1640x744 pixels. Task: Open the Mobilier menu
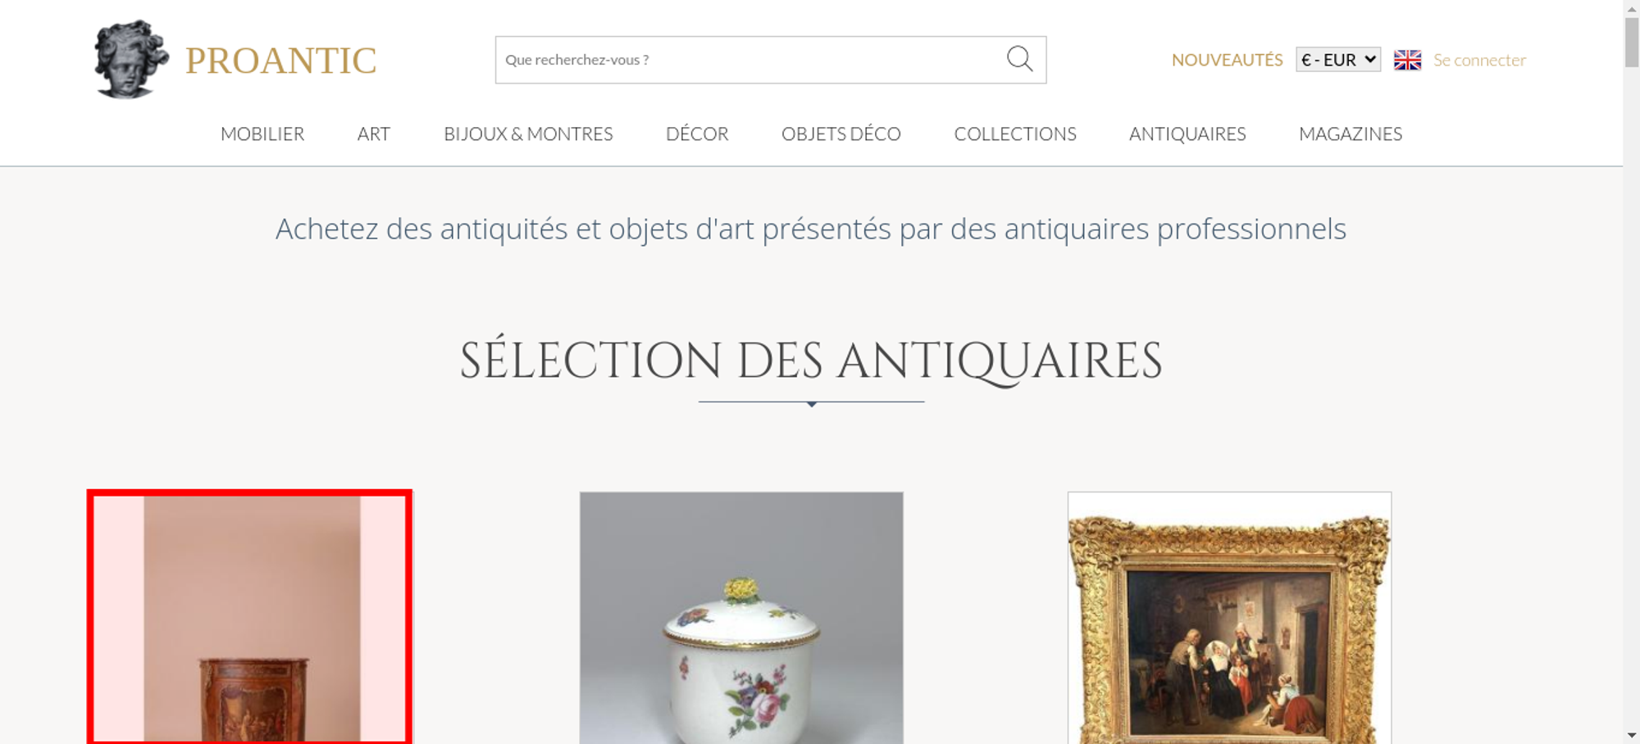262,134
